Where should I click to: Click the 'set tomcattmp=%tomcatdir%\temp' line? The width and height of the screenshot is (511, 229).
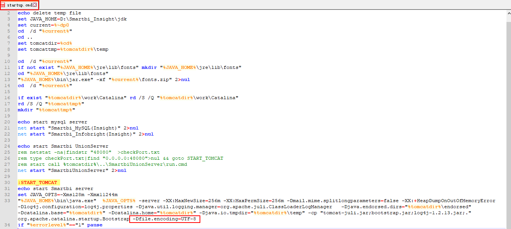point(63,49)
